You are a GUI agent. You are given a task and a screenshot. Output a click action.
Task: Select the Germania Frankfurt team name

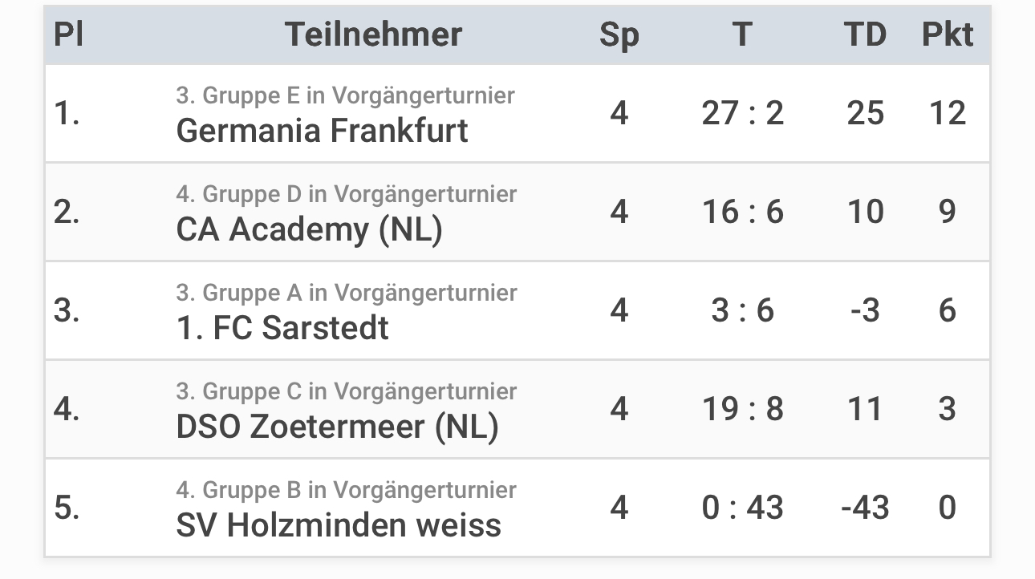pos(322,131)
